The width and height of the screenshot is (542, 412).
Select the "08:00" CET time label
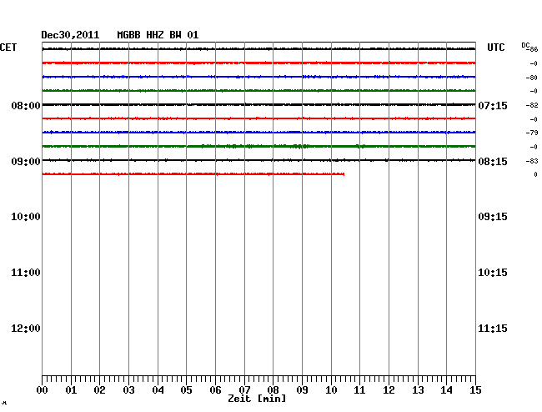(x=26, y=105)
